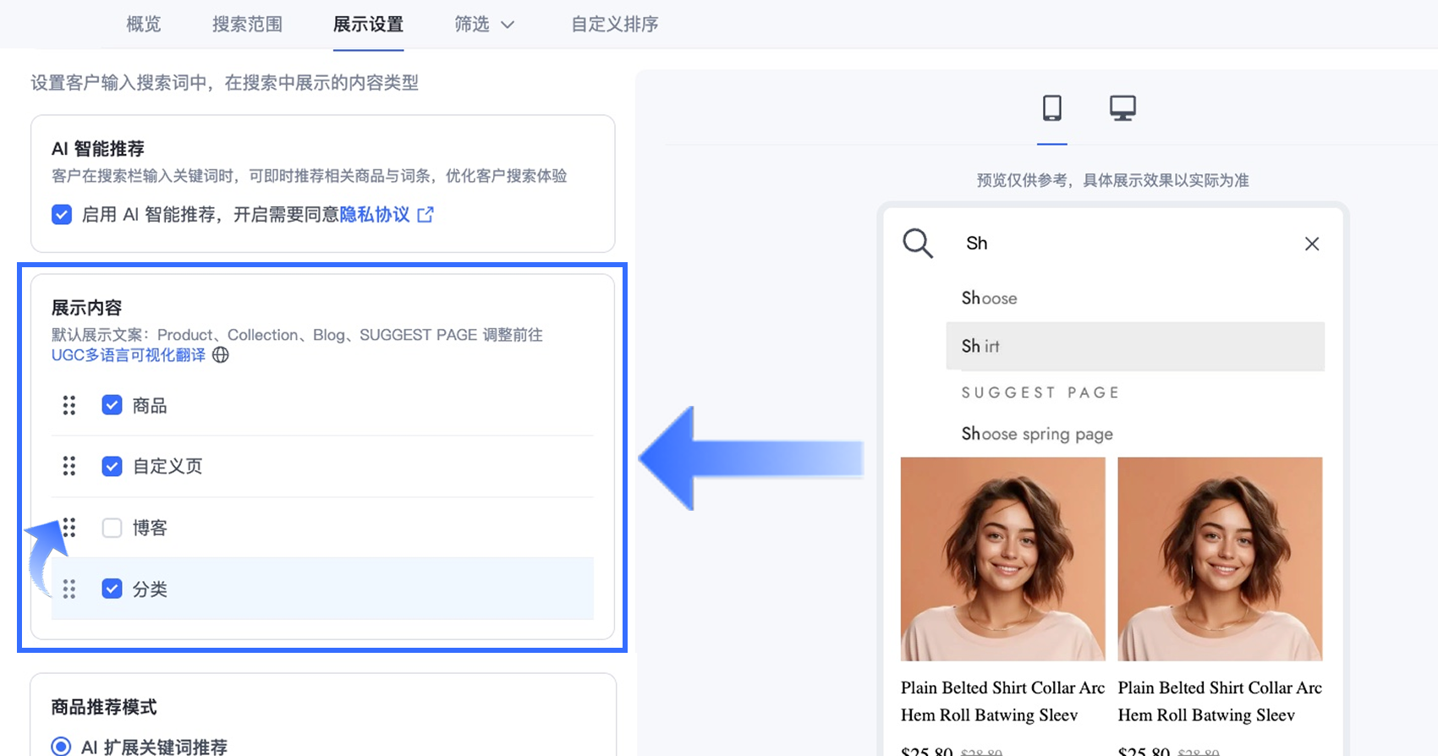
Task: Clear the search with the X icon
Action: [1312, 244]
